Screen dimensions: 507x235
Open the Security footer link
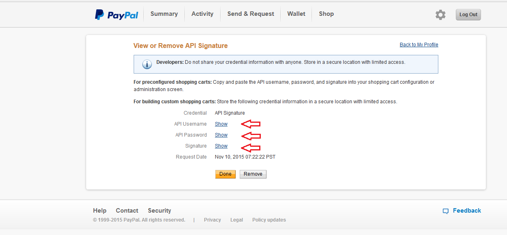coord(159,211)
